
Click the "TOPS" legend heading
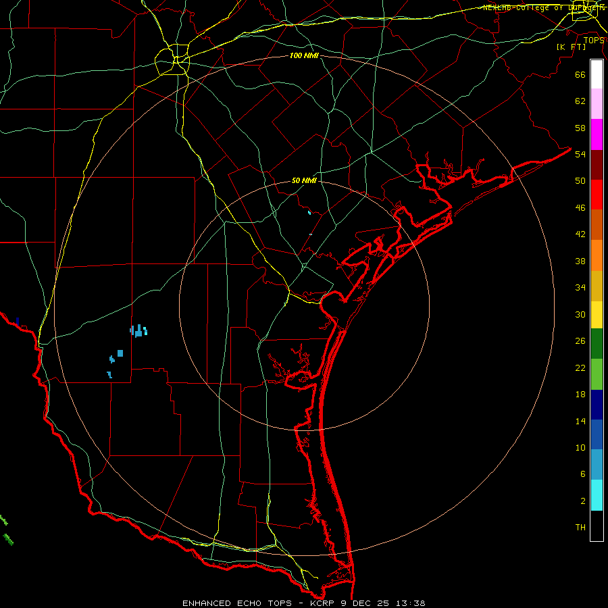(594, 41)
